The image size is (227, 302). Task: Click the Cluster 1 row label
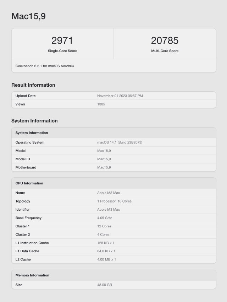[x=22, y=226]
